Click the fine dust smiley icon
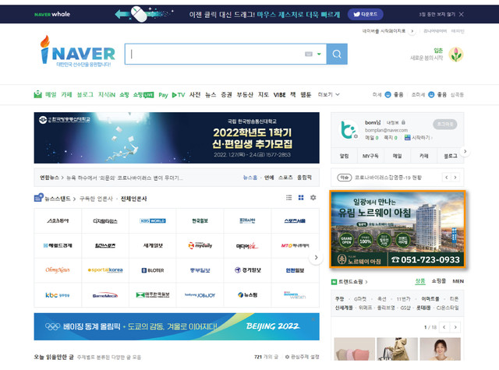This screenshot has width=499, height=370. 388,94
